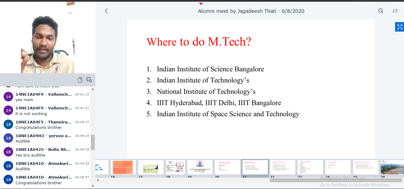The height and width of the screenshot is (189, 404).
Task: Click the red down-arrow marker at top
Action: [201, 4]
